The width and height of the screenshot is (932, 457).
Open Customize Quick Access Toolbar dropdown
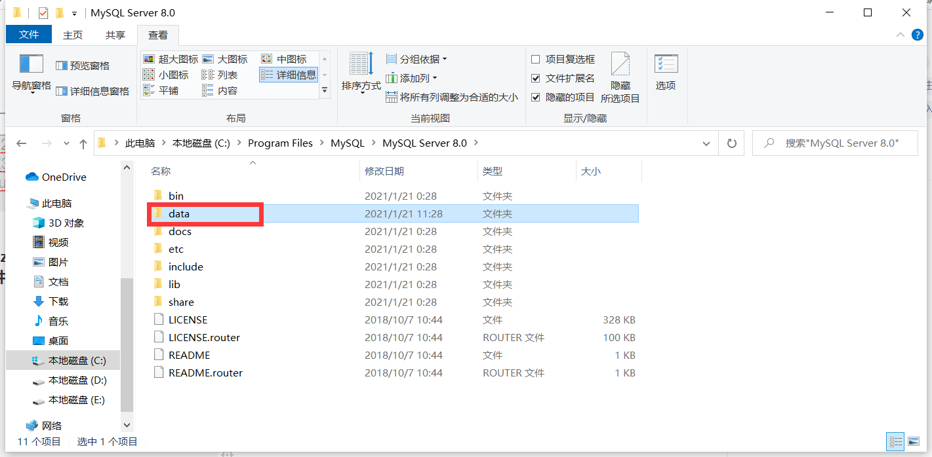[74, 13]
